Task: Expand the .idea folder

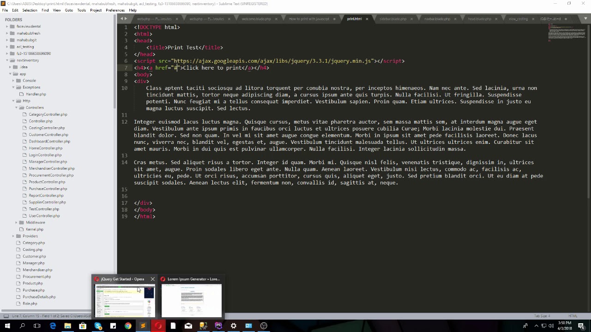Action: [10, 67]
